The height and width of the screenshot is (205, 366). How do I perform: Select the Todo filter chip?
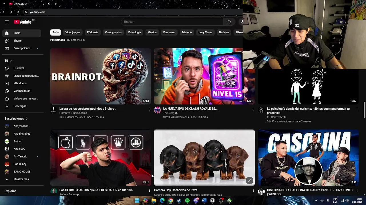[x=55, y=32]
